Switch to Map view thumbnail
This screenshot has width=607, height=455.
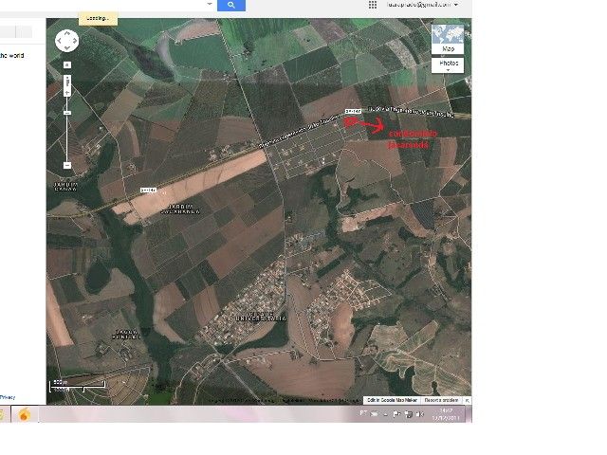tap(448, 40)
